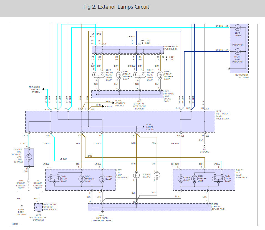
Task: Click the Body Control Module arrowhead
Action: 113,103
